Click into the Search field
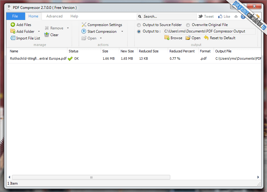The image size is (267, 192). [x=167, y=17]
